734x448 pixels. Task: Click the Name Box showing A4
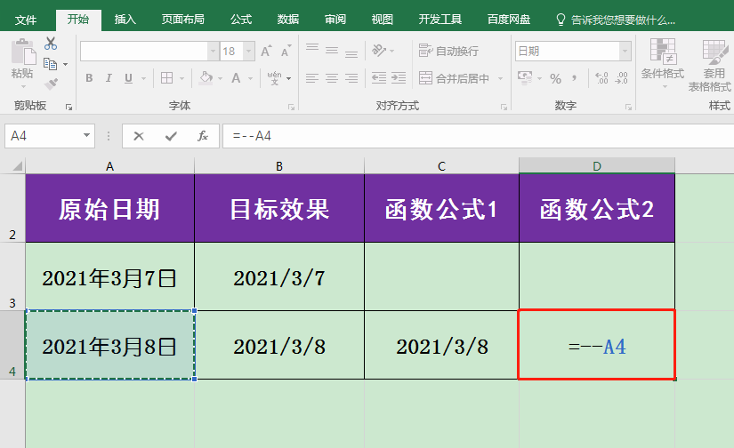tap(44, 136)
